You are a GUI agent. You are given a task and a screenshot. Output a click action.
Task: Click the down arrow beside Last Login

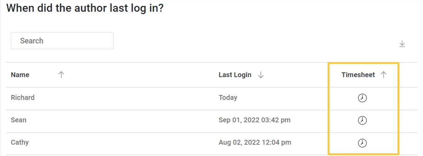(261, 75)
